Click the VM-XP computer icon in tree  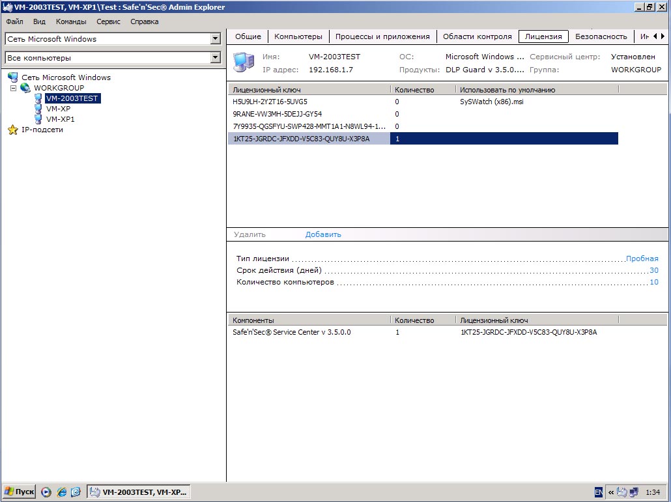coord(38,109)
